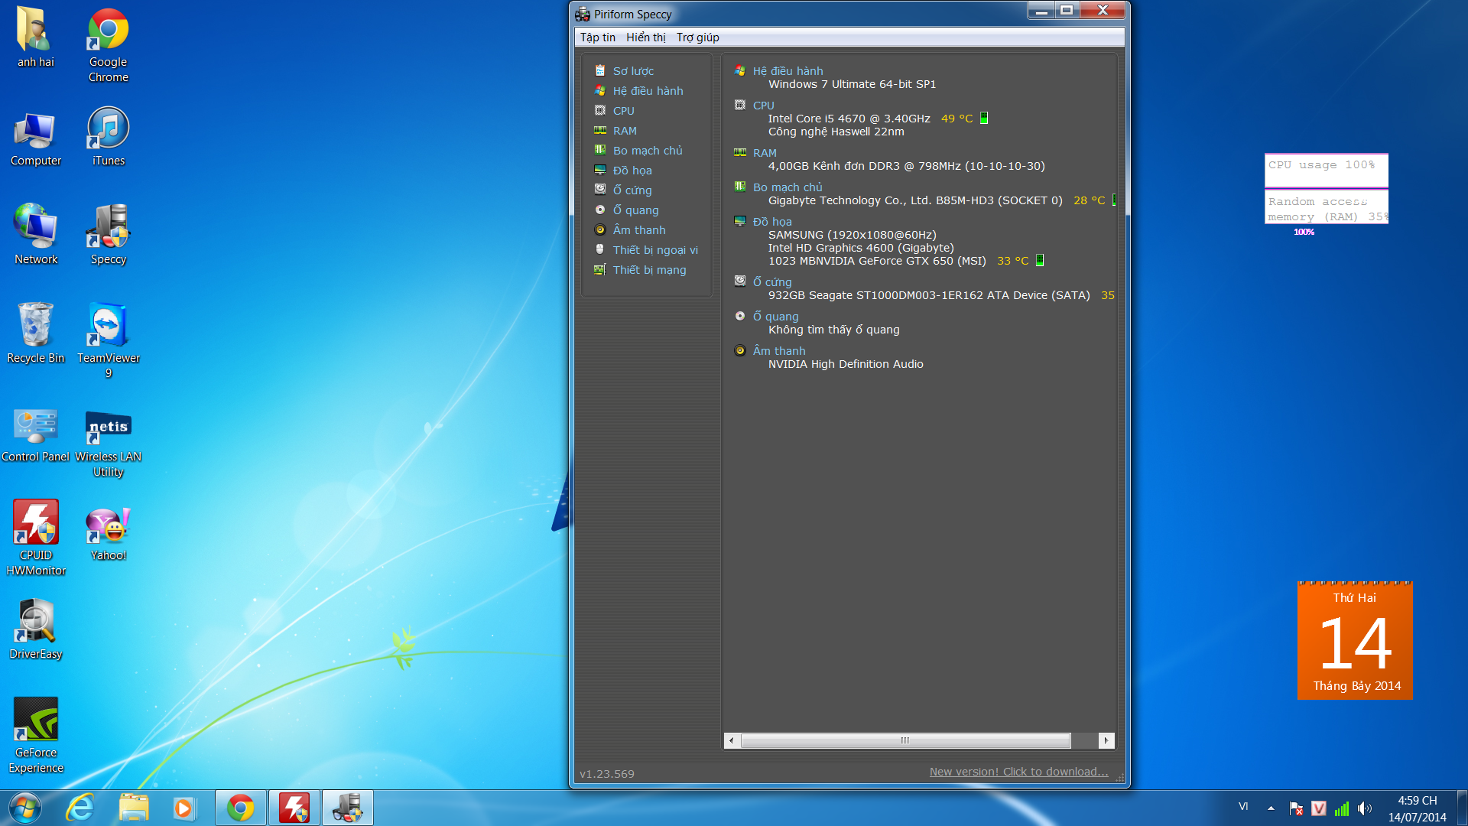This screenshot has height=826, width=1468.
Task: Select the Yahoo! Messenger desktop shortcut
Action: (x=108, y=533)
